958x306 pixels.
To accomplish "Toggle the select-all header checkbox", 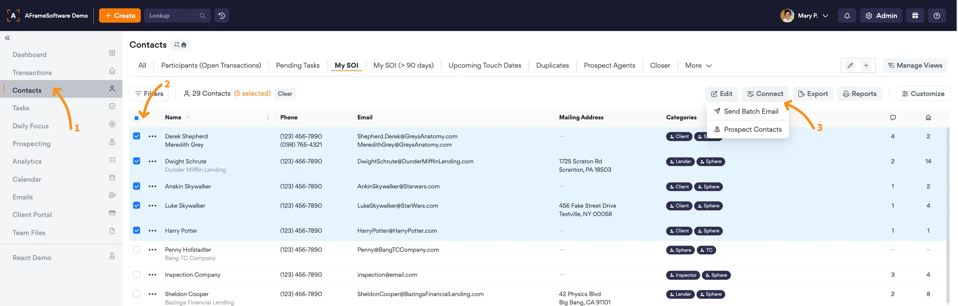I will click(136, 118).
